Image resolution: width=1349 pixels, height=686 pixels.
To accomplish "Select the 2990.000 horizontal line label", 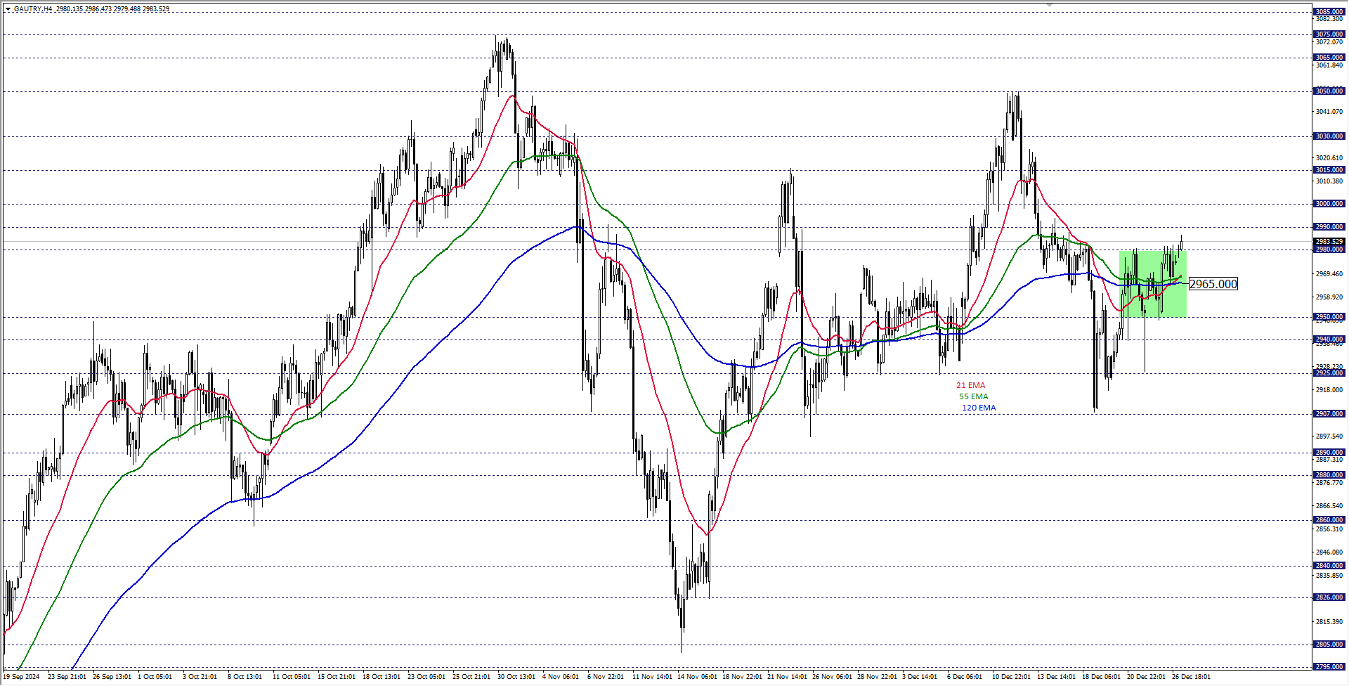I will [x=1329, y=227].
